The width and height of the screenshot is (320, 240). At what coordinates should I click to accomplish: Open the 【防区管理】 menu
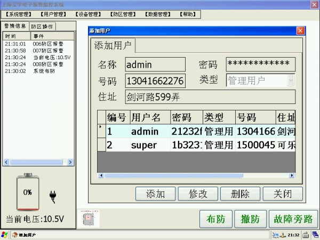(x=123, y=14)
